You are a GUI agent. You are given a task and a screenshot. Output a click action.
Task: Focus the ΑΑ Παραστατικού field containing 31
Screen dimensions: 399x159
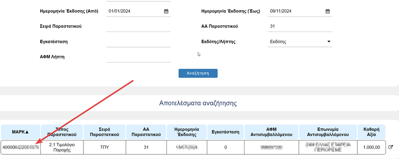coord(299,26)
